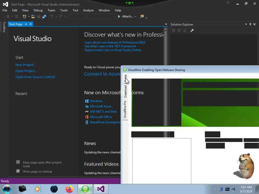Click the media player taskbar icon
Screen dimensions: 259x194
click(37, 189)
